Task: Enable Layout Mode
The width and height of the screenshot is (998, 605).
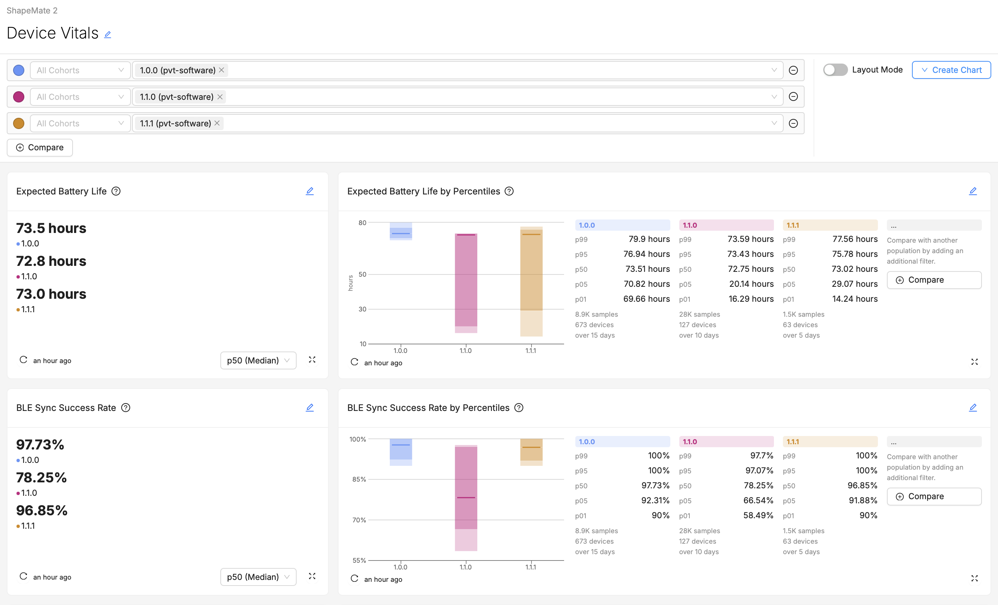Action: click(x=835, y=70)
